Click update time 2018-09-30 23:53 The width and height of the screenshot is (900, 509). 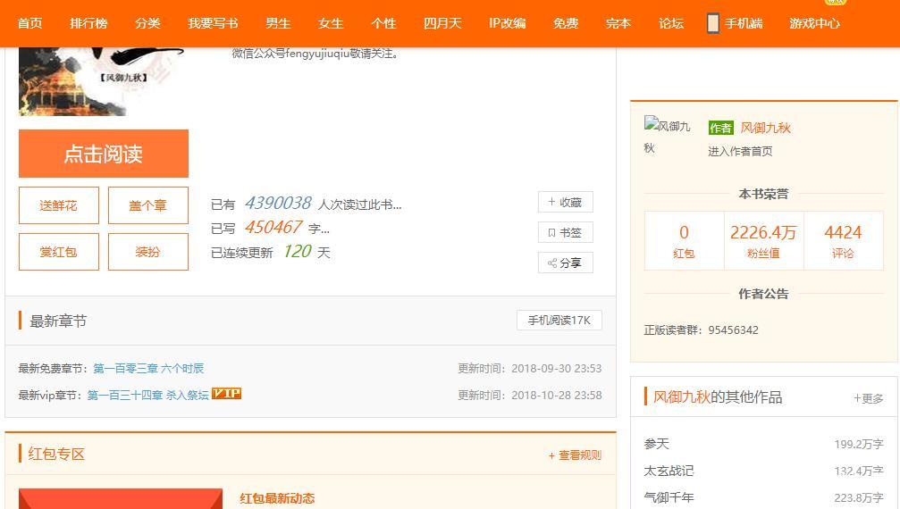[556, 369]
